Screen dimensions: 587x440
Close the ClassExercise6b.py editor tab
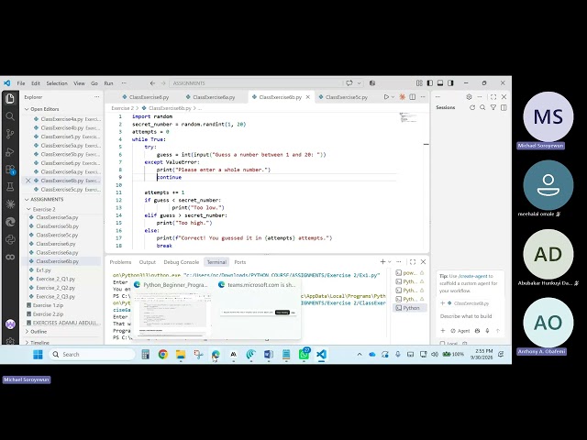(308, 97)
